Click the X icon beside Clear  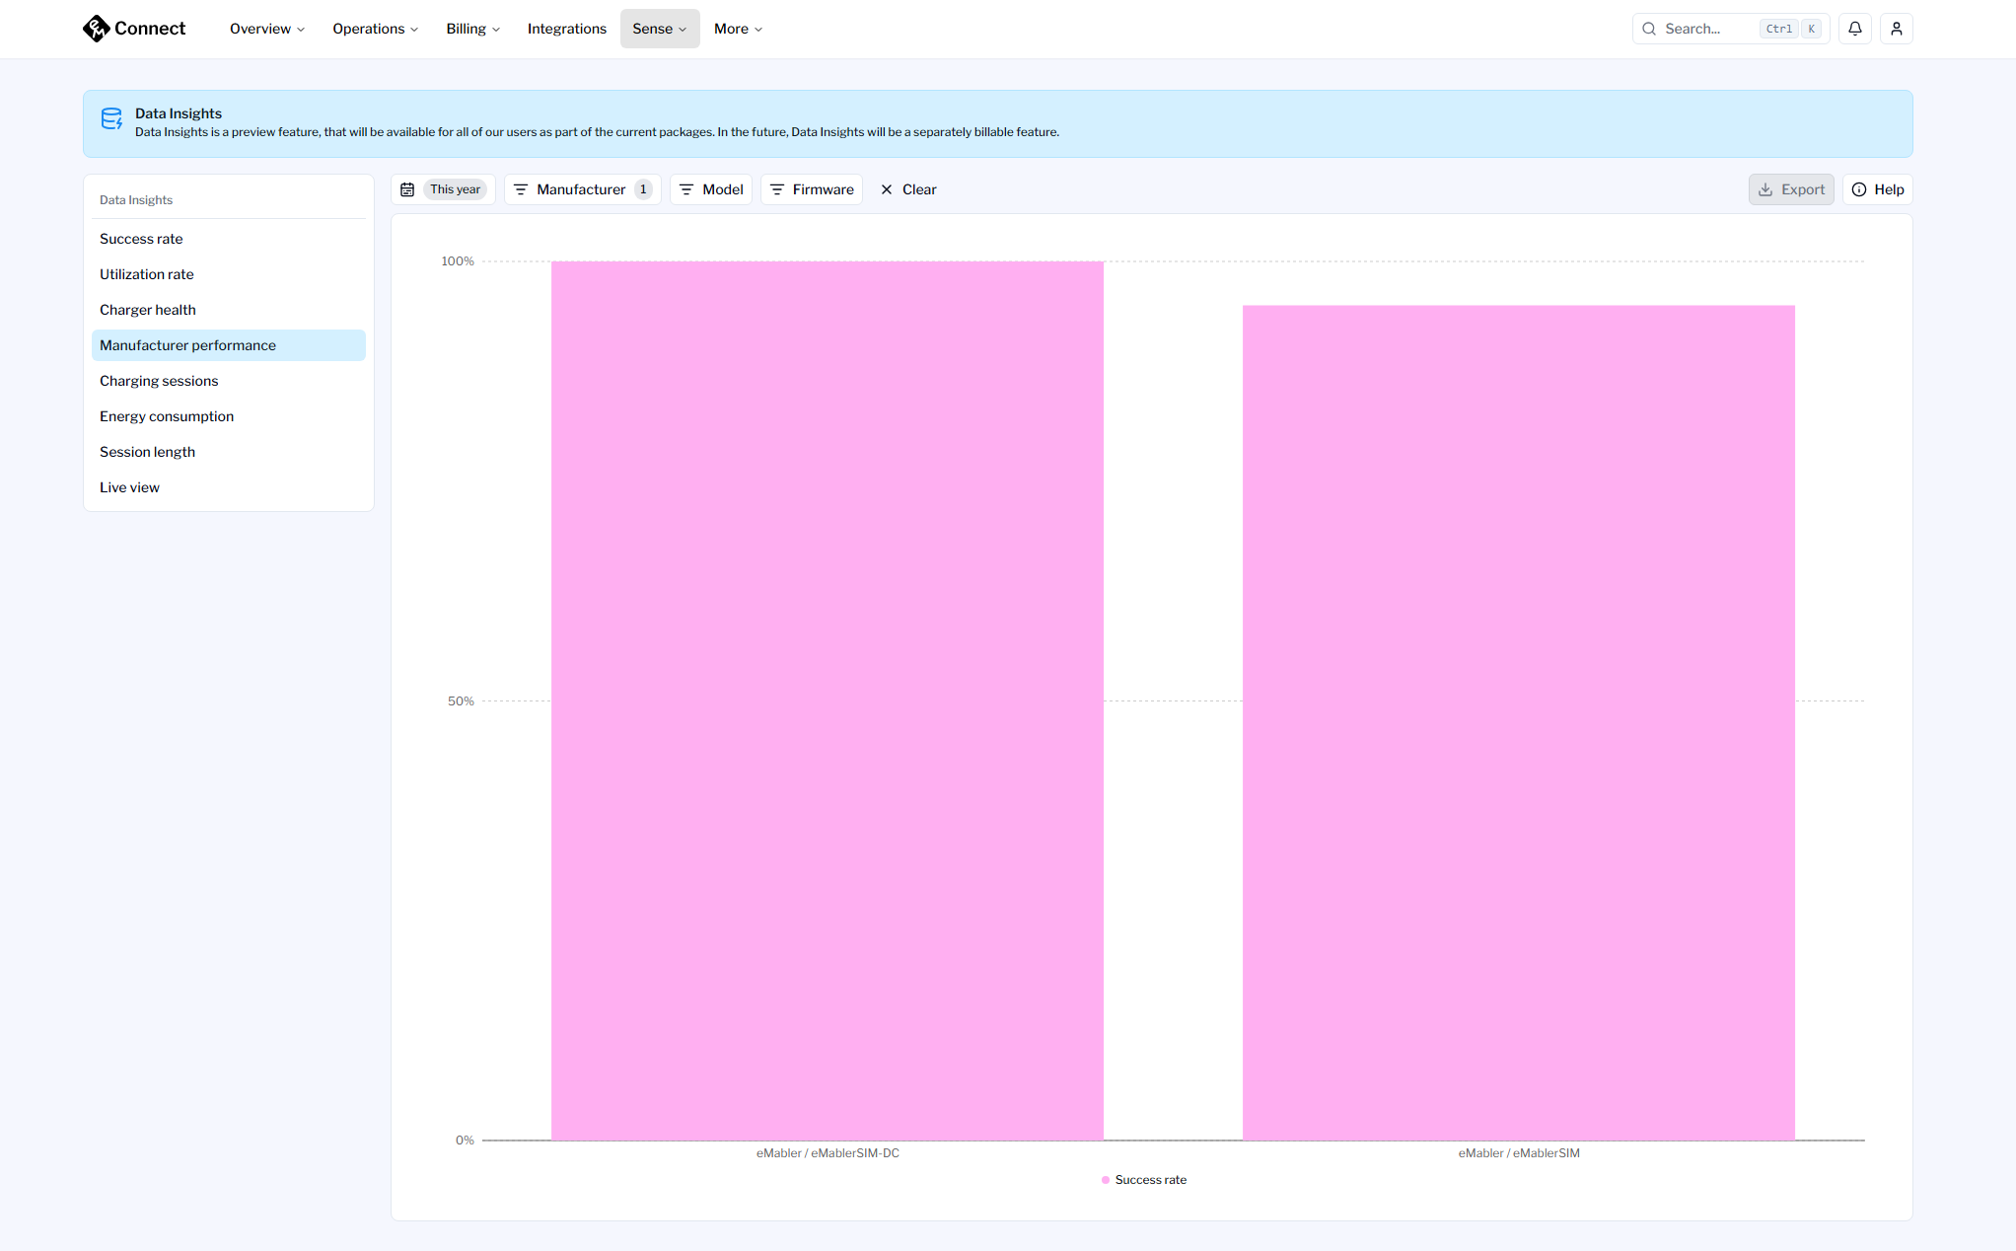(887, 189)
